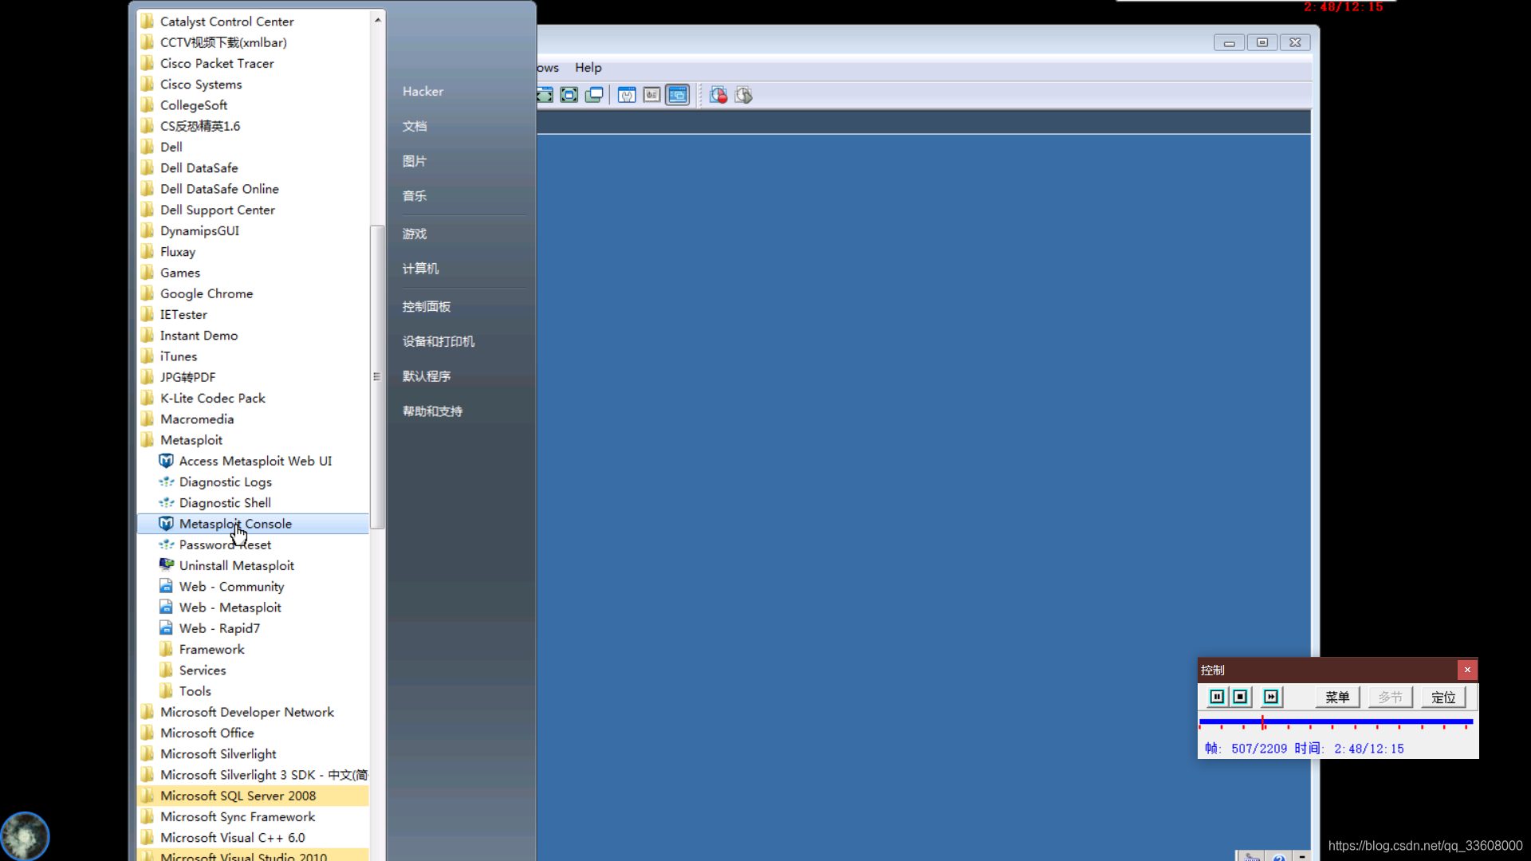Open 文档 from start menu
Viewport: 1531px width, 861px height.
click(415, 126)
